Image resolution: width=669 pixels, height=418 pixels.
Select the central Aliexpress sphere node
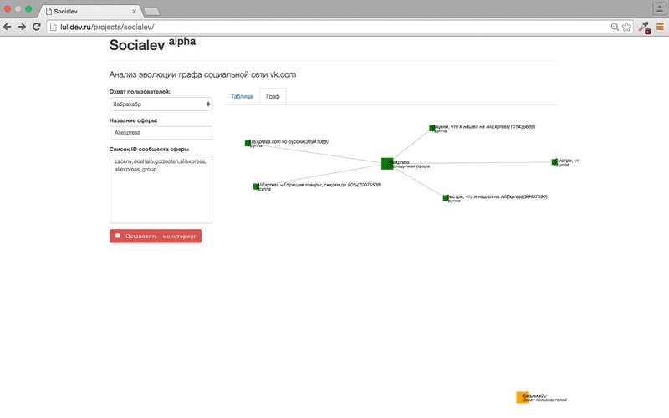click(x=387, y=163)
